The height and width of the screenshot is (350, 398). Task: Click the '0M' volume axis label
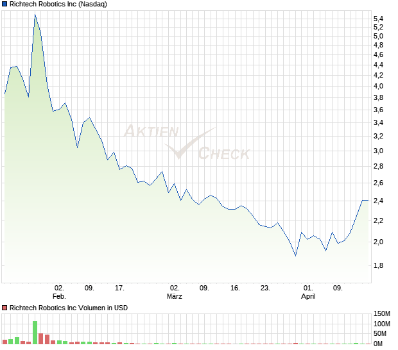pos(378,344)
